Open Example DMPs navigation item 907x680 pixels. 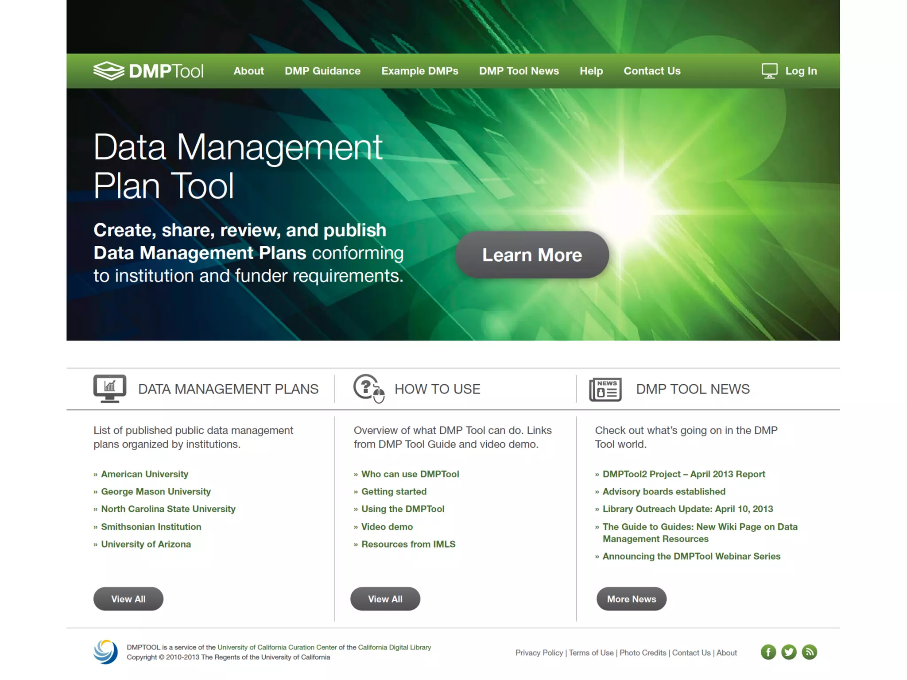[419, 71]
